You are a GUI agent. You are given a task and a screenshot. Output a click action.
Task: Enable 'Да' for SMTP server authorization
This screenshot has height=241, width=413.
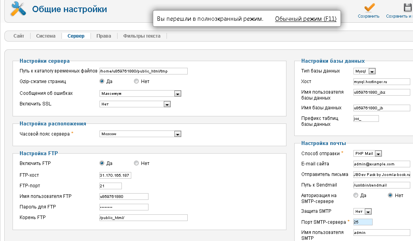pos(356,195)
